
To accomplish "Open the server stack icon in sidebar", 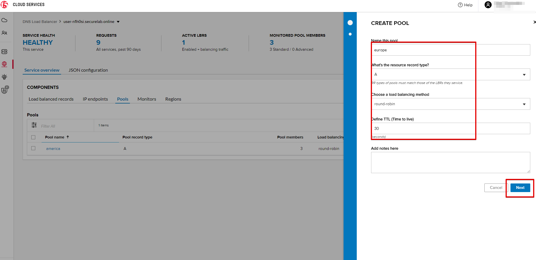I will (4, 52).
